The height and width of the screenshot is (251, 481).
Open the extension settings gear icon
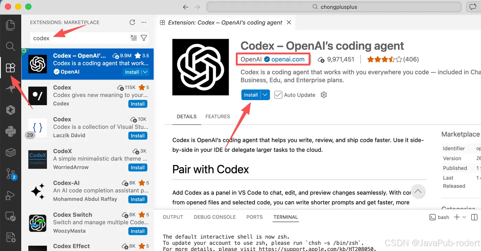(x=324, y=95)
